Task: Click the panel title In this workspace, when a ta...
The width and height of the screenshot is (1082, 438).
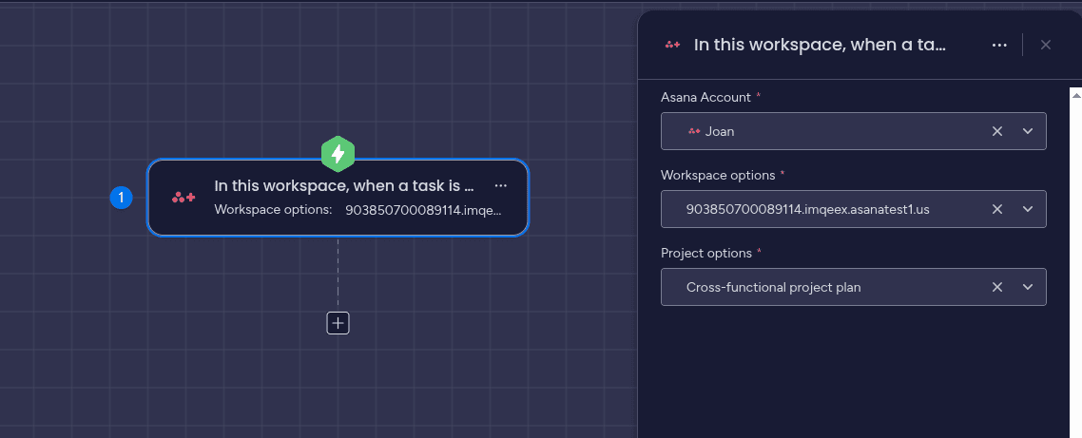Action: 819,45
